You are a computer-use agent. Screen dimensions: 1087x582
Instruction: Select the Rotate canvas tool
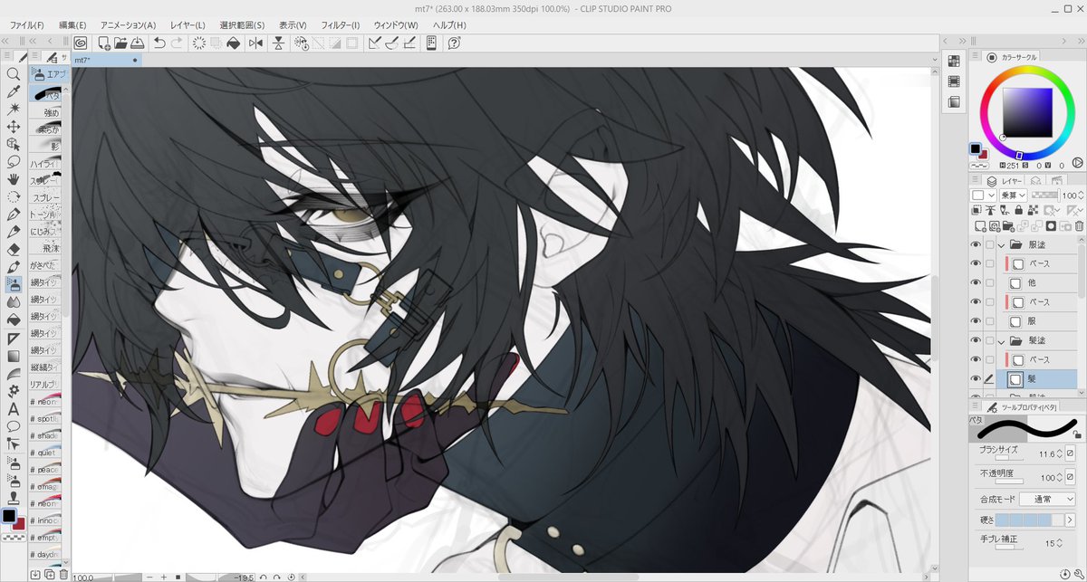tap(14, 196)
